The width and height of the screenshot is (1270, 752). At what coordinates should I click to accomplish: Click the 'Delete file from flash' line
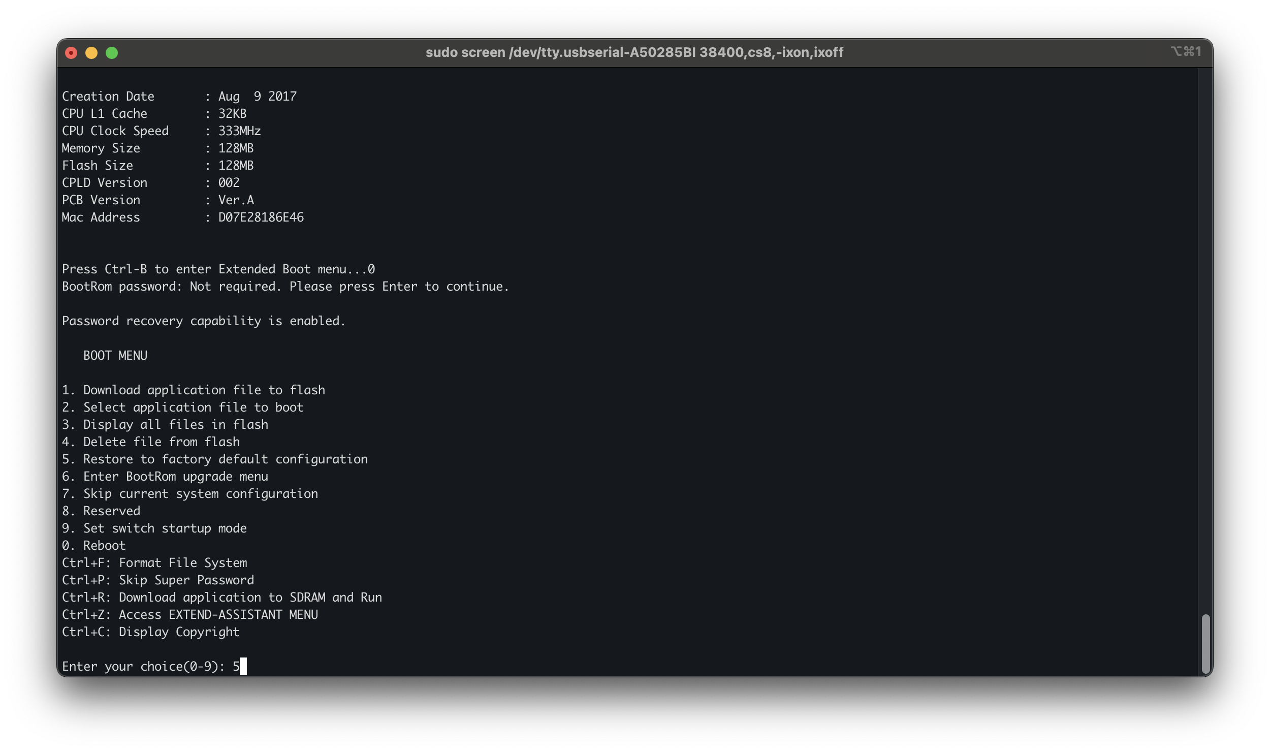[x=150, y=442]
